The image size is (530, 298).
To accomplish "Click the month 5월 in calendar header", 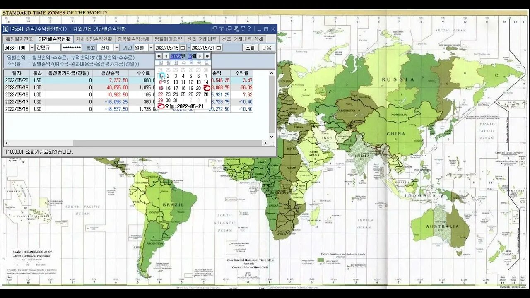I will 193,56.
